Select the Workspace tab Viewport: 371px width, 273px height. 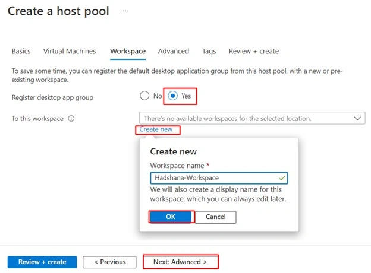(x=128, y=51)
